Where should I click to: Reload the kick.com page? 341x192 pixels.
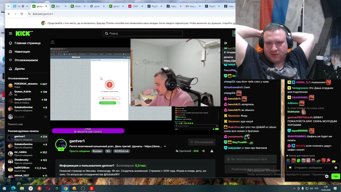point(22,14)
